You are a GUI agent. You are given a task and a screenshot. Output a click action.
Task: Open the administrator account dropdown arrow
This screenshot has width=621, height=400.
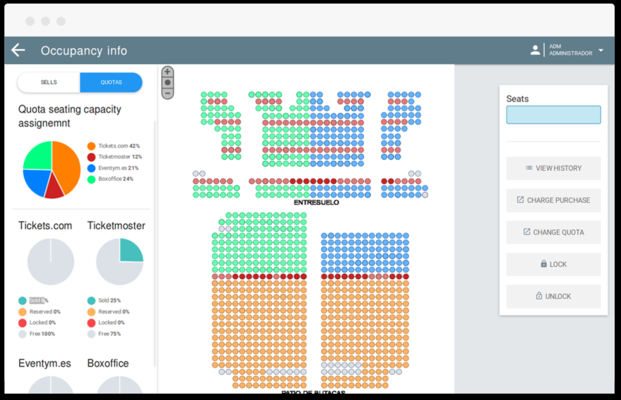[600, 50]
